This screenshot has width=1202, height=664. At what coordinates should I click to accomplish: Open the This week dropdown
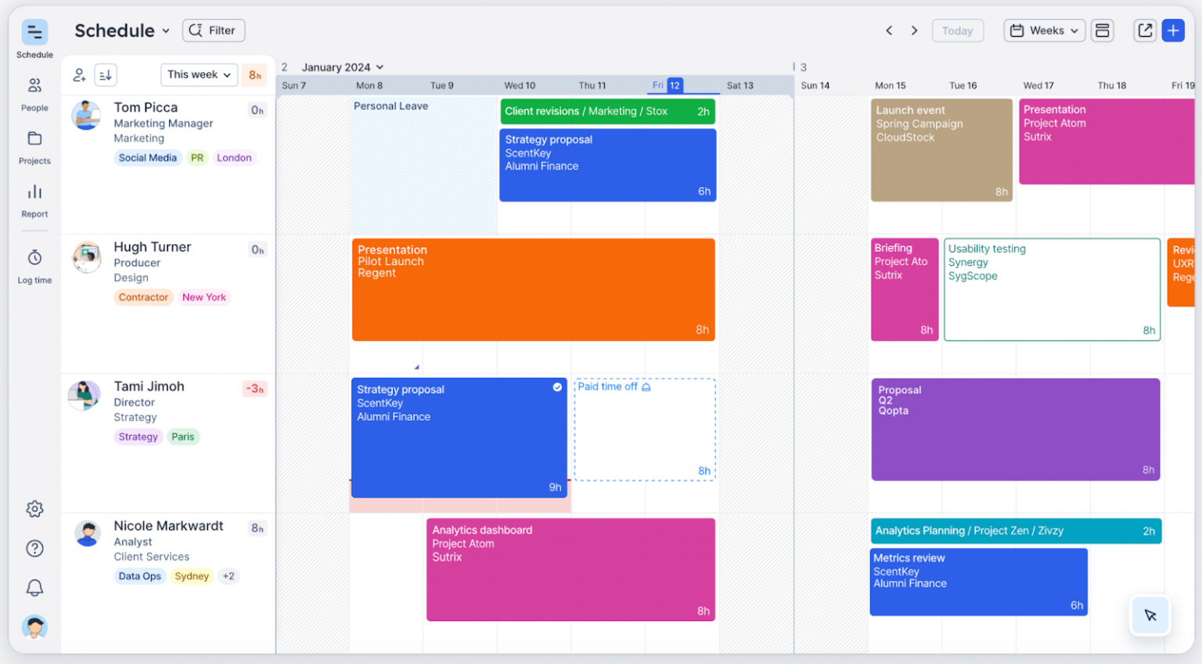coord(199,74)
